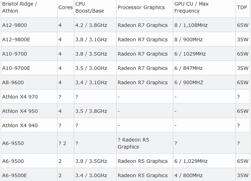Click the A6-9500E row label

(x=14, y=175)
